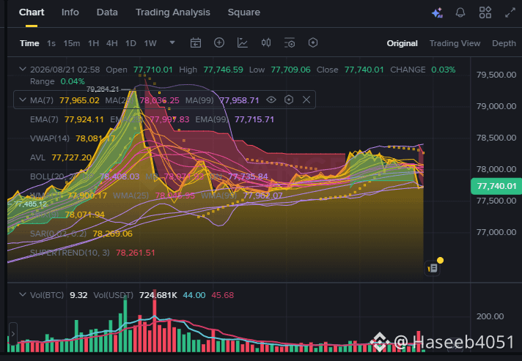Open the hexagon chart settings icon
Screen dimensions: 522x361
pos(313,43)
